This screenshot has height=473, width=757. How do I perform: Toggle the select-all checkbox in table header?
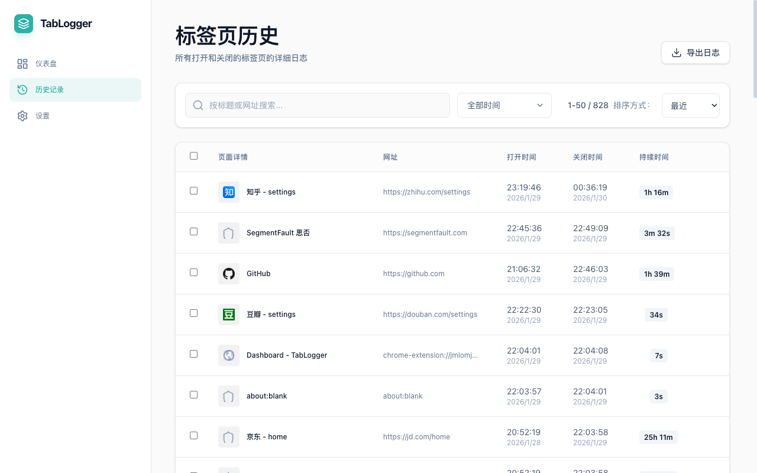coord(193,155)
